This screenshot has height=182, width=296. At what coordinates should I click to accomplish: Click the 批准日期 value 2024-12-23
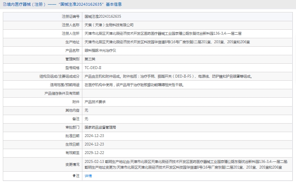94,136
